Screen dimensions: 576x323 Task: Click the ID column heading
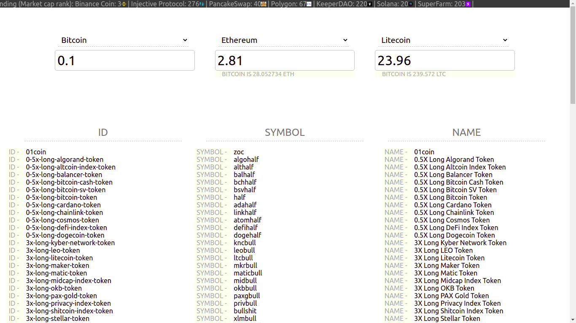point(103,132)
